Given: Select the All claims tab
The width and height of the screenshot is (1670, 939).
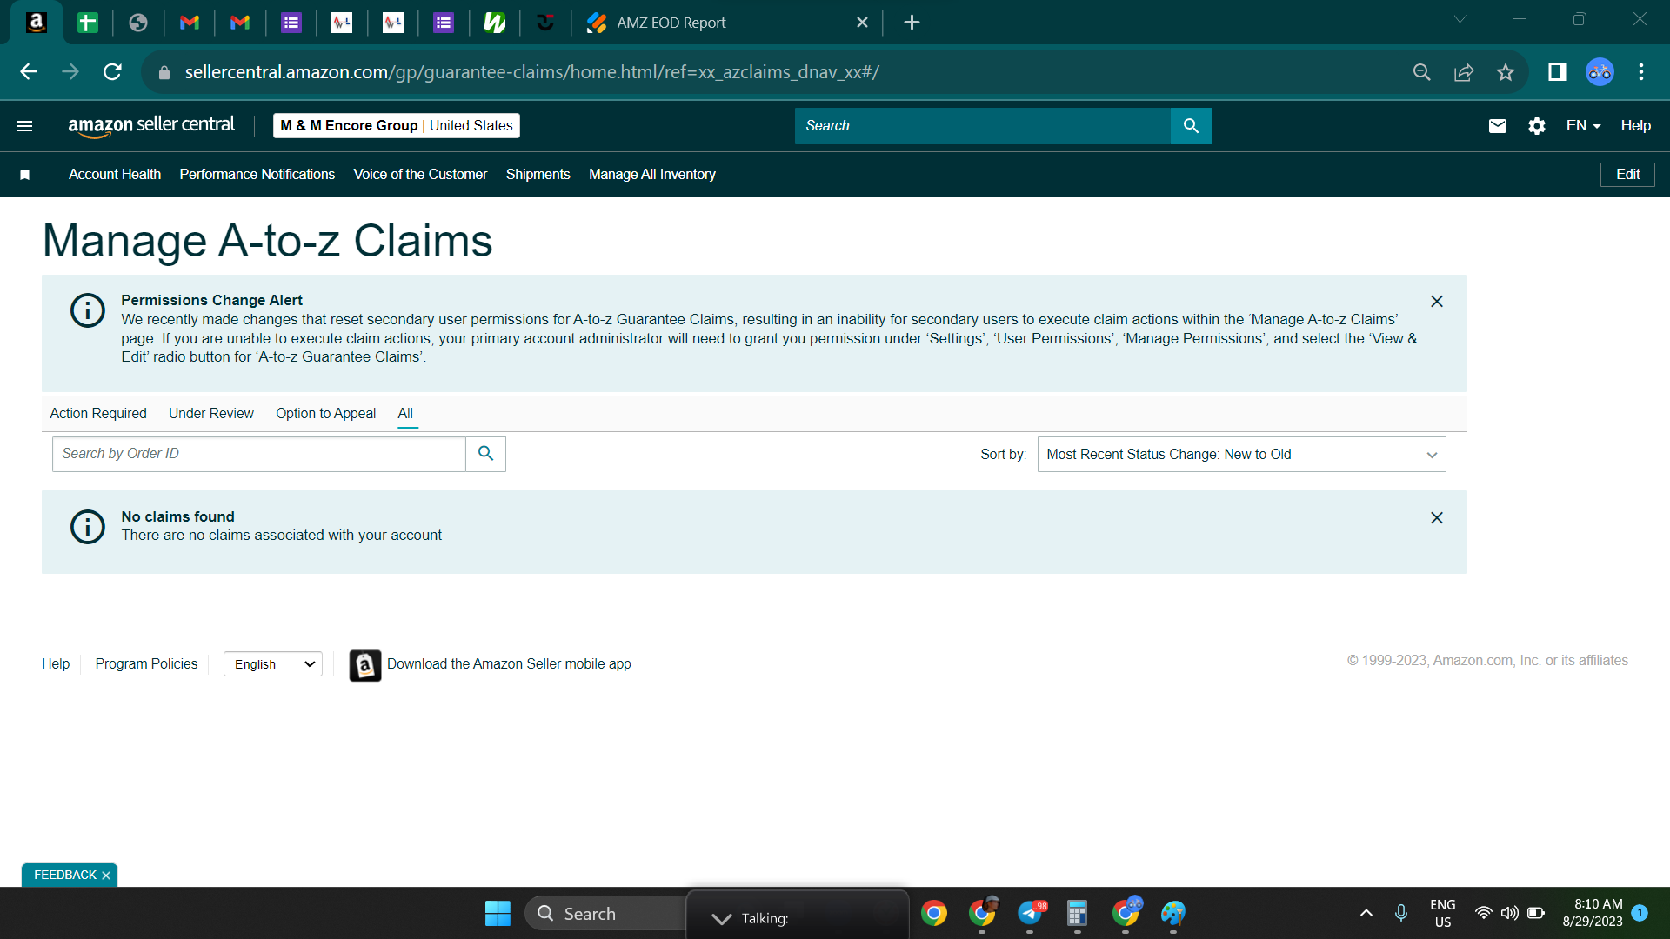Looking at the screenshot, I should point(405,414).
